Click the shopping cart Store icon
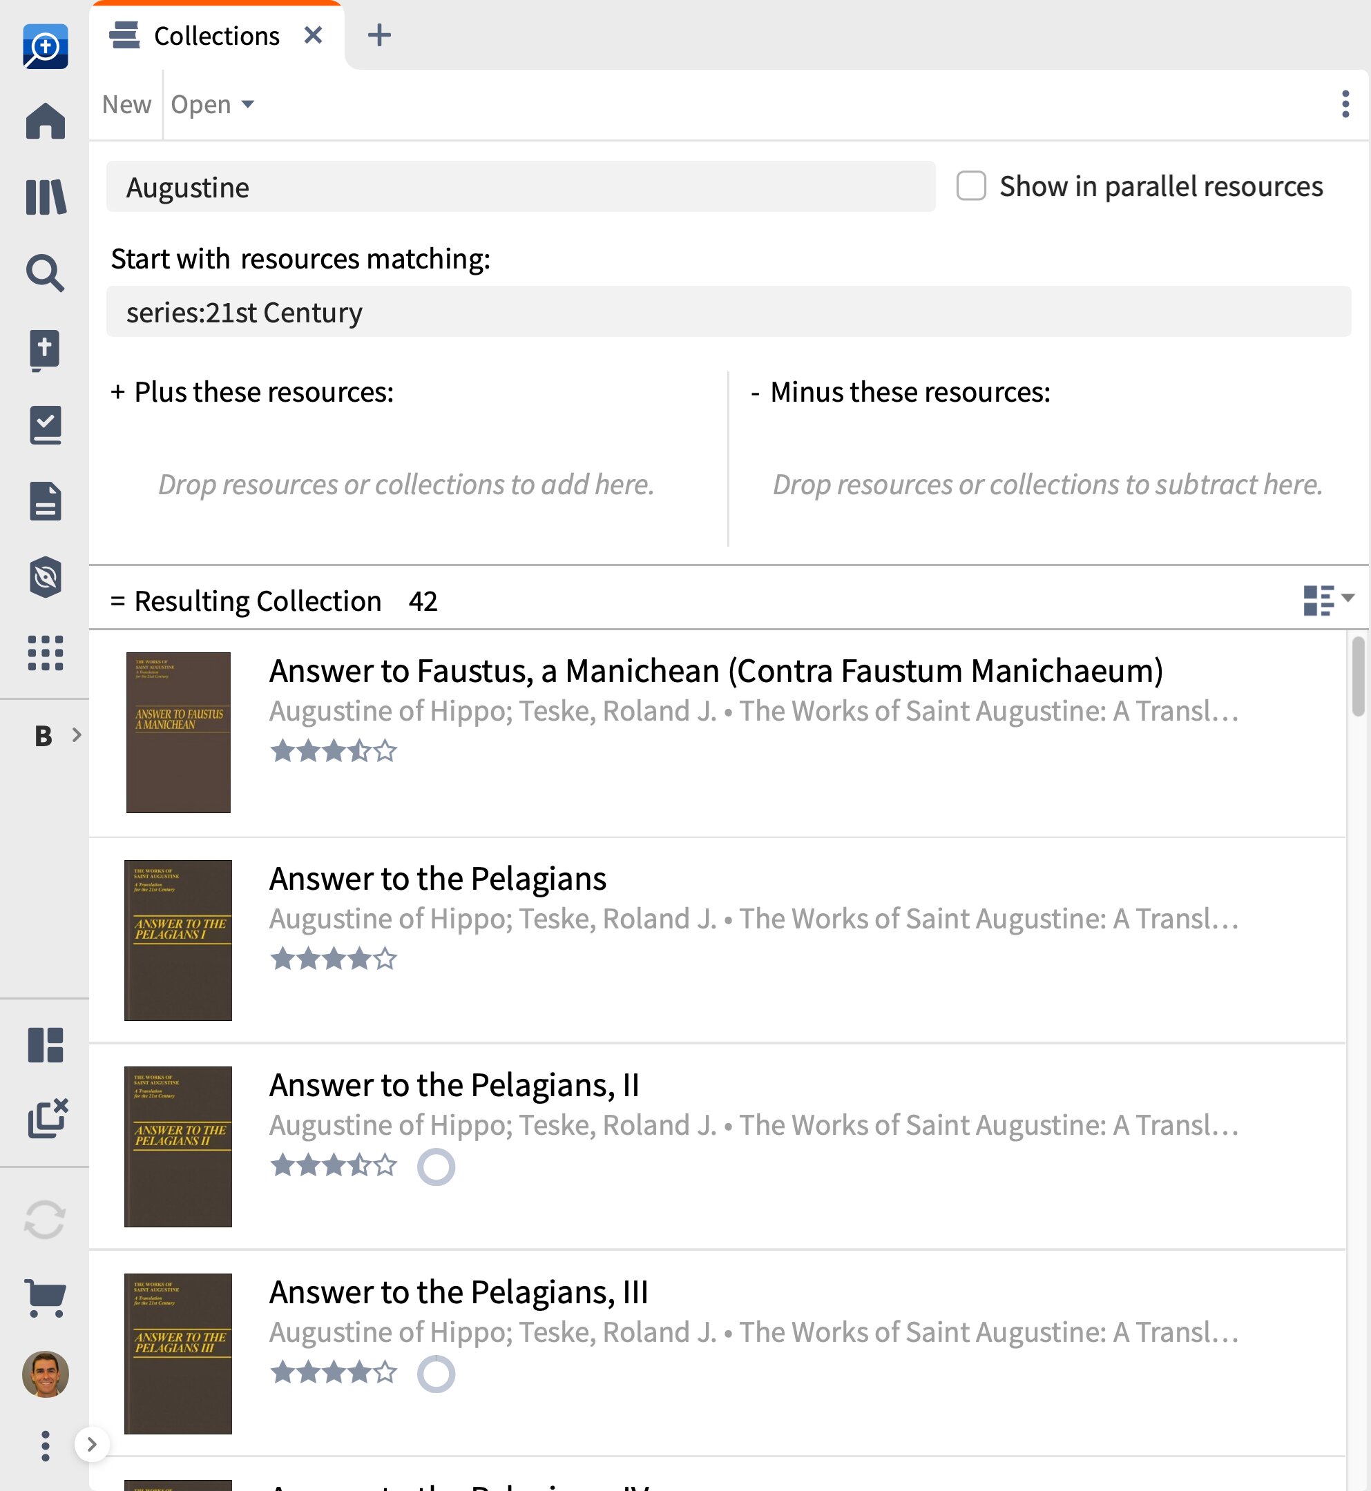 (46, 1298)
